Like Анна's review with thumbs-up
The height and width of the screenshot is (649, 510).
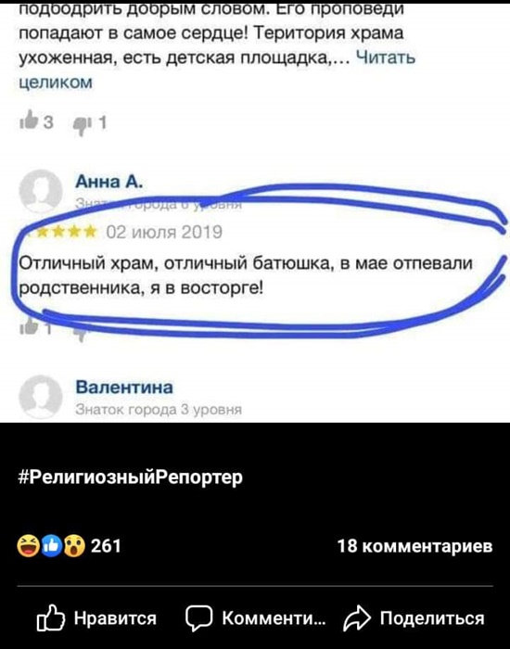coord(29,326)
